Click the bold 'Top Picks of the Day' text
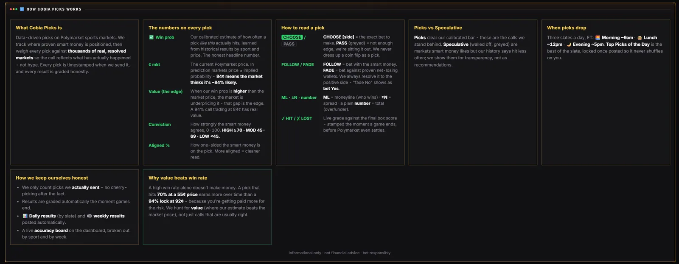 click(628, 44)
